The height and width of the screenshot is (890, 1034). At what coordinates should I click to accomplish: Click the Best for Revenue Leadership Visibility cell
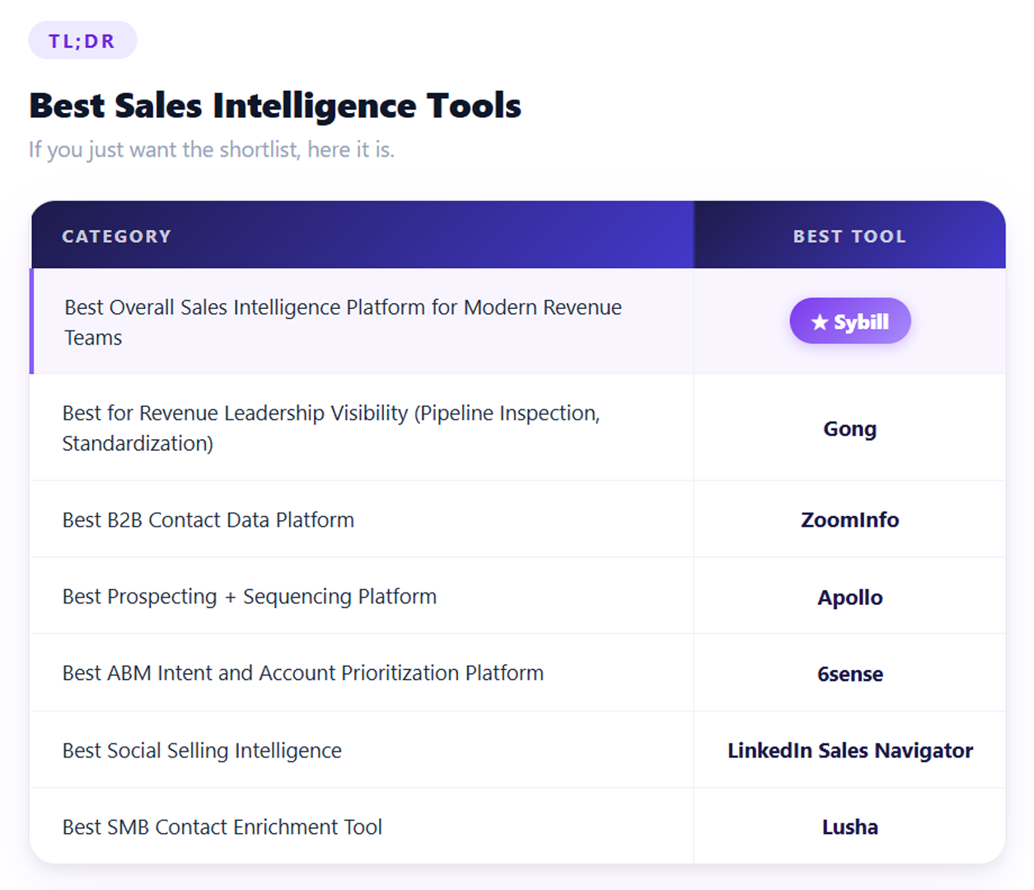click(x=362, y=428)
